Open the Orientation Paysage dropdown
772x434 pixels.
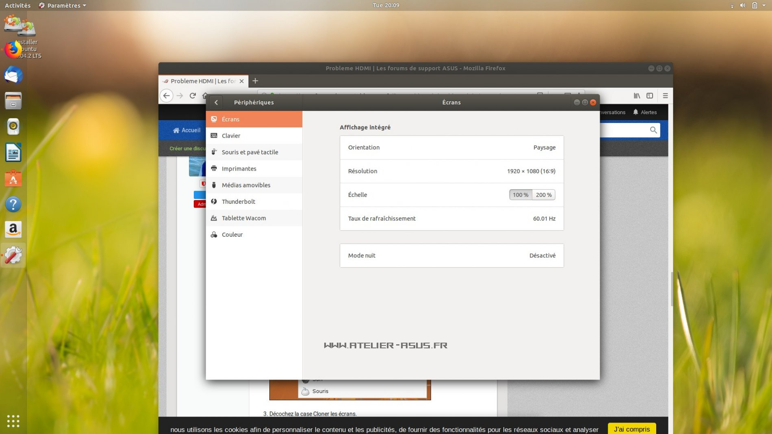pyautogui.click(x=451, y=147)
